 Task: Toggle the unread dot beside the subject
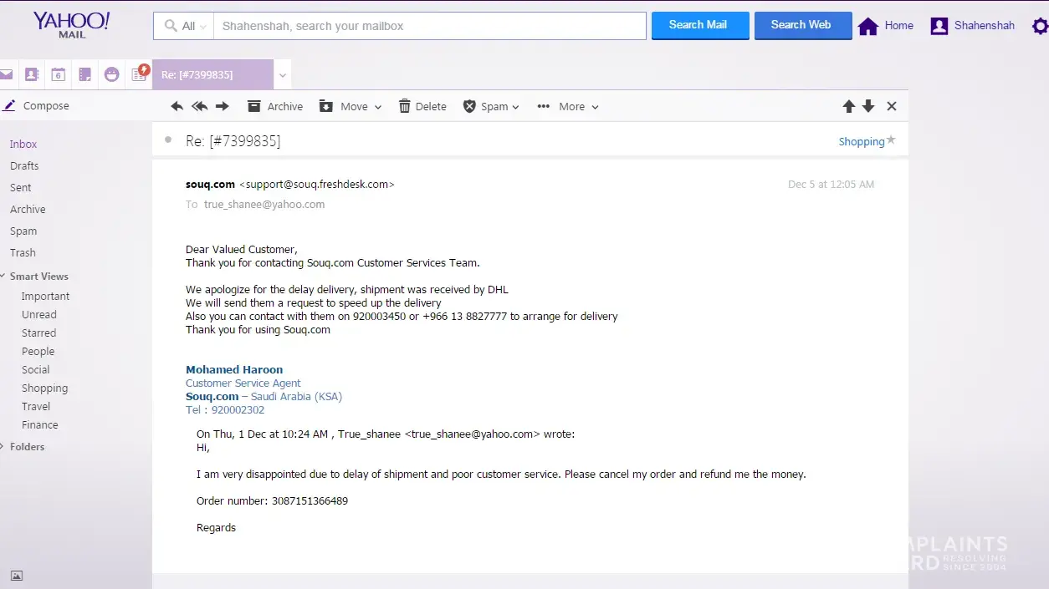point(168,140)
